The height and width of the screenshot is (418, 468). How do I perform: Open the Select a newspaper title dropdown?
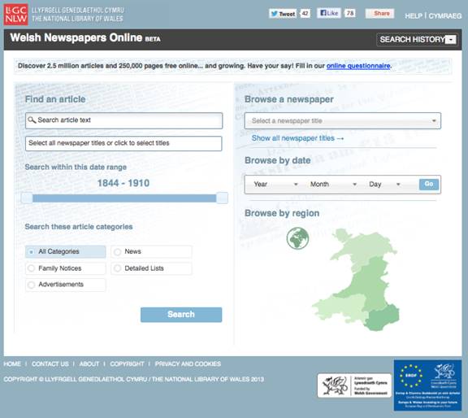pyautogui.click(x=343, y=120)
